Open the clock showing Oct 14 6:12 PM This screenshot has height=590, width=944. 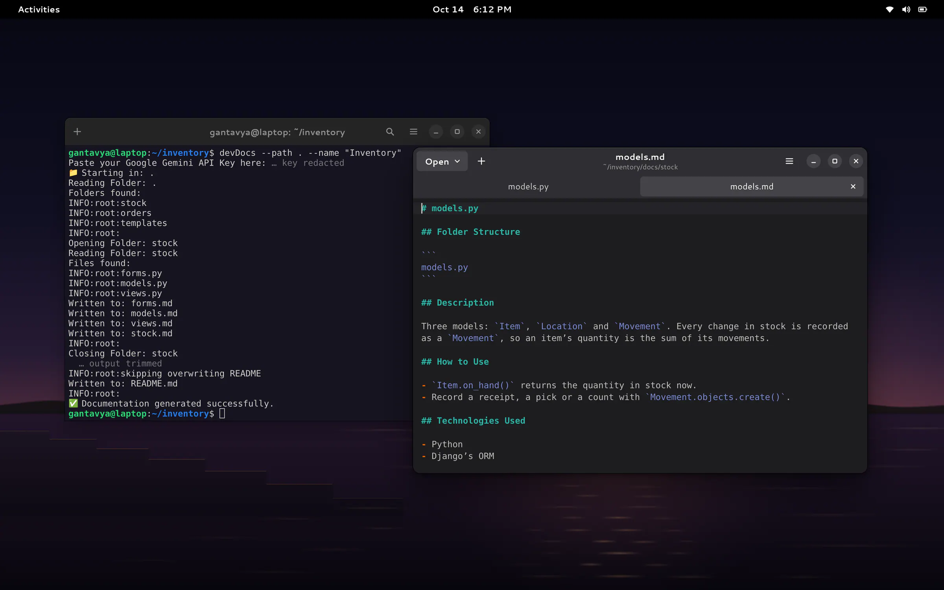(x=472, y=9)
